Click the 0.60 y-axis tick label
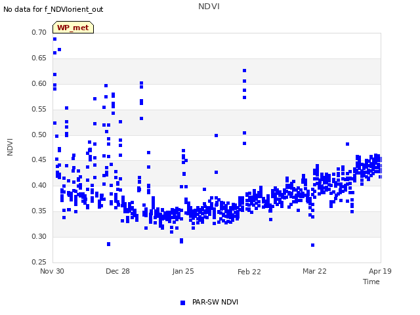Image resolution: width=420 pixels, height=315 pixels. (39, 83)
